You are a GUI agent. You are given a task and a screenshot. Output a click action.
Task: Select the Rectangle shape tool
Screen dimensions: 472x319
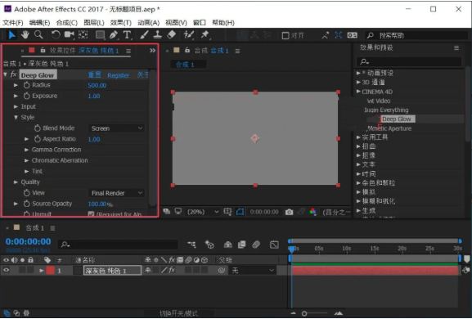click(x=100, y=35)
